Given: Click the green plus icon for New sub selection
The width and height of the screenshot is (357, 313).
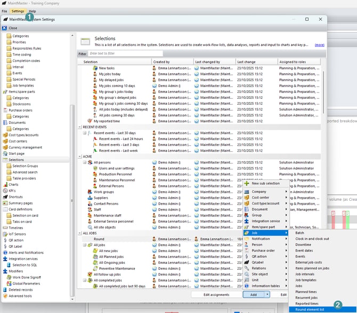Looking at the screenshot, I should point(247,183).
